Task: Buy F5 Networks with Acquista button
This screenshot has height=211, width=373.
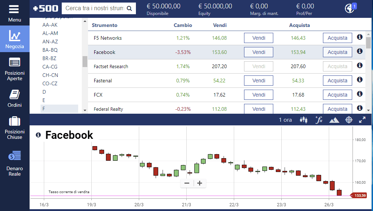Action: coord(337,38)
